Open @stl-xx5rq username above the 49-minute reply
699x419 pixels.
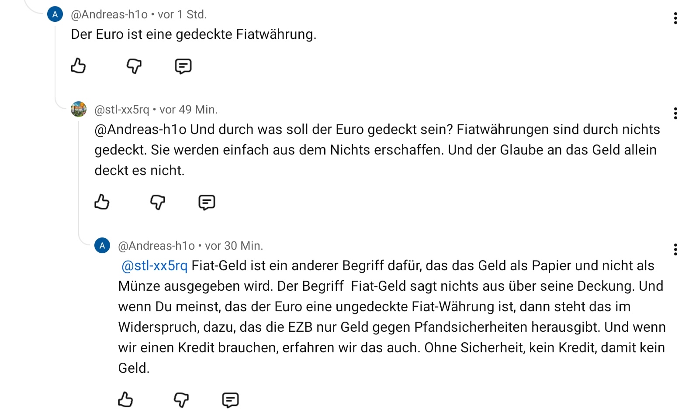(122, 110)
